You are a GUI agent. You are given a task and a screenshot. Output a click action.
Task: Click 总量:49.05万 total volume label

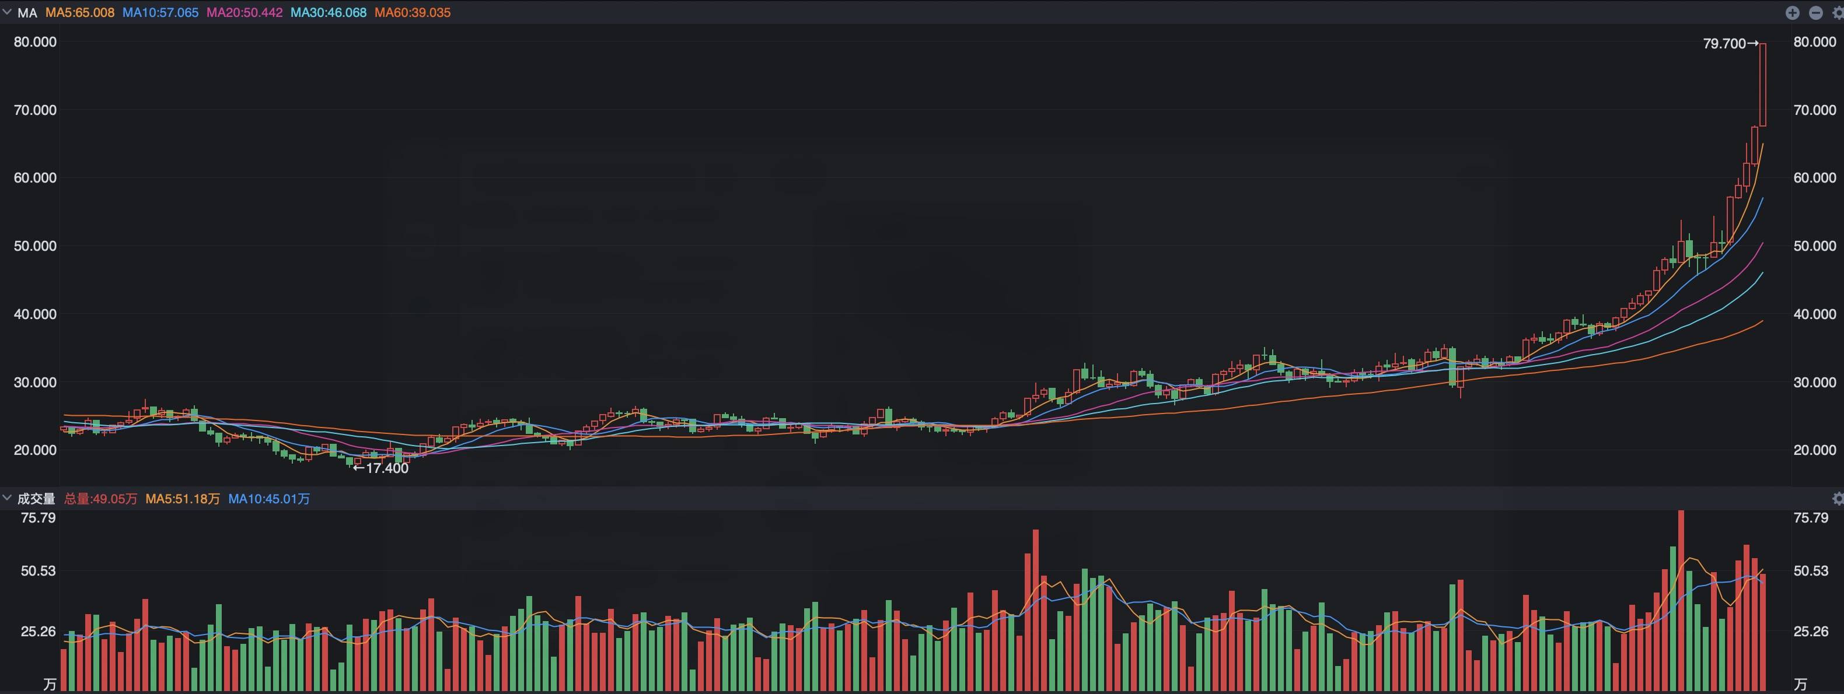coord(100,499)
